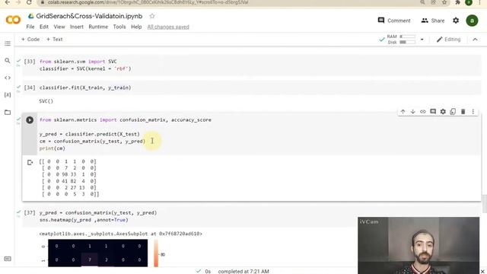Image resolution: width=487 pixels, height=274 pixels.
Task: Click the vertical page scrollbar
Action: [x=484, y=203]
